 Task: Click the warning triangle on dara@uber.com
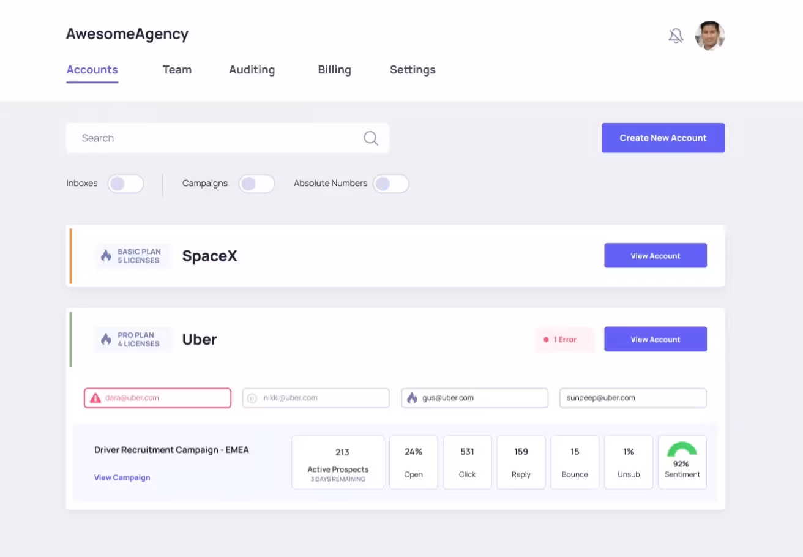point(95,398)
